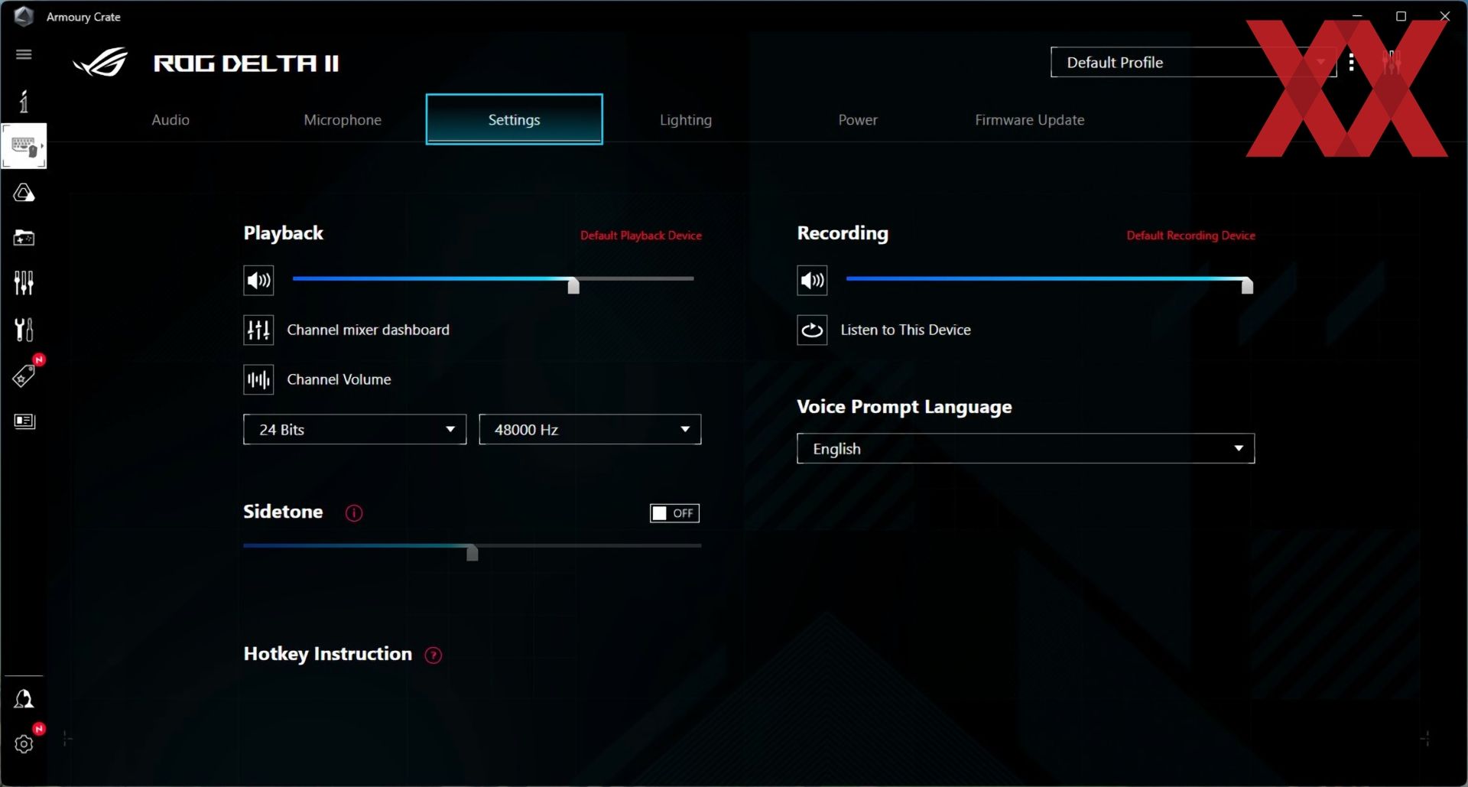This screenshot has height=787, width=1468.
Task: Click the Armoury Crate app icon in title bar
Action: (x=24, y=16)
